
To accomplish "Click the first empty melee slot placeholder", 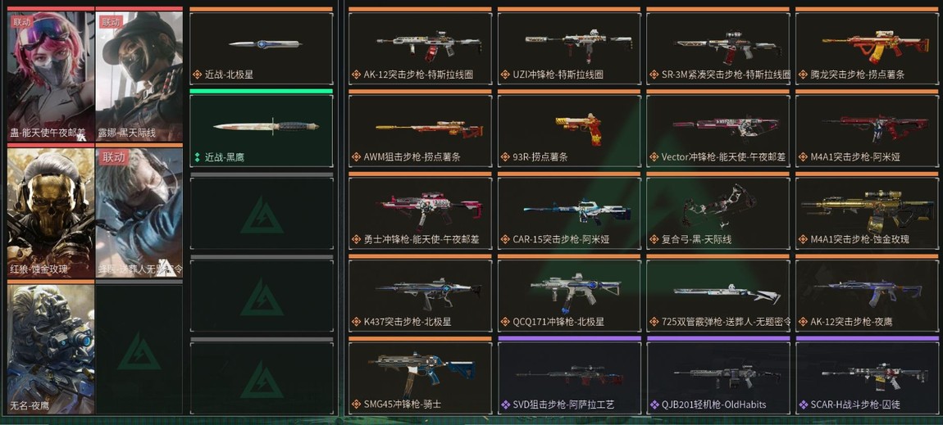I will tap(261, 213).
